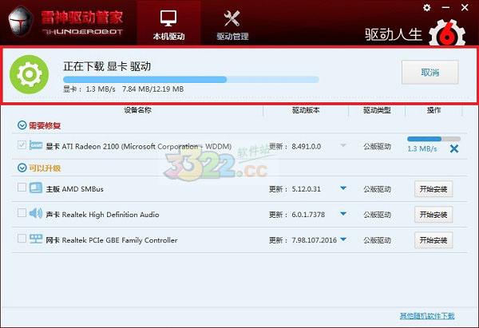
Task: Click the green gear download status icon
Action: tap(29, 74)
